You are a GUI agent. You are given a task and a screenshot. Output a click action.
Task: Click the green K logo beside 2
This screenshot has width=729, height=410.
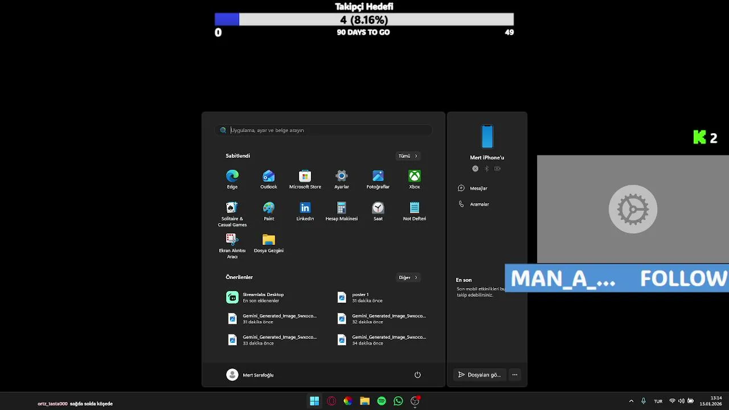click(x=699, y=137)
